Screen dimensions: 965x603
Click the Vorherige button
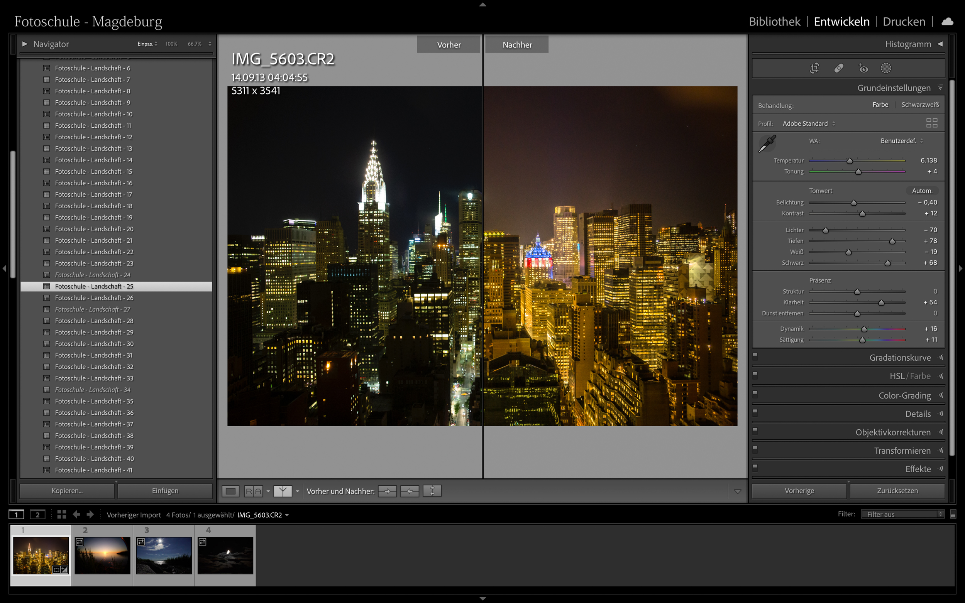pyautogui.click(x=799, y=490)
